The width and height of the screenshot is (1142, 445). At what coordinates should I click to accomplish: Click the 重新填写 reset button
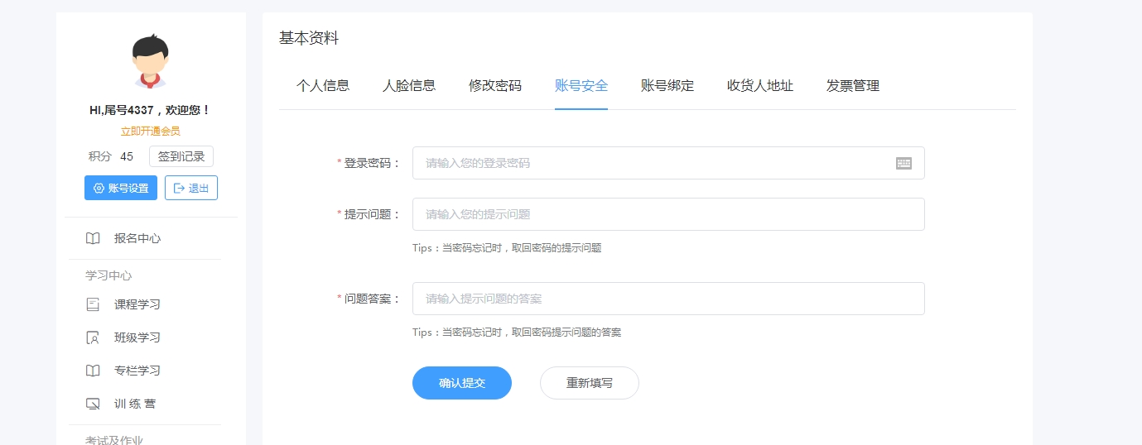(590, 383)
